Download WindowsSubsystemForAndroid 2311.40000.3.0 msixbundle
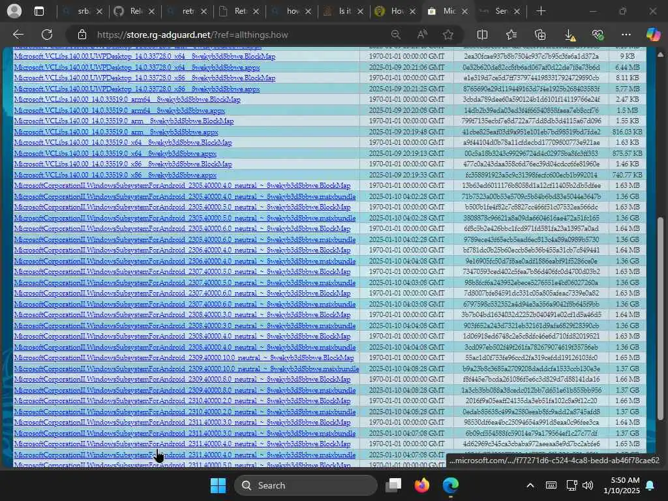668x501 pixels. click(185, 433)
